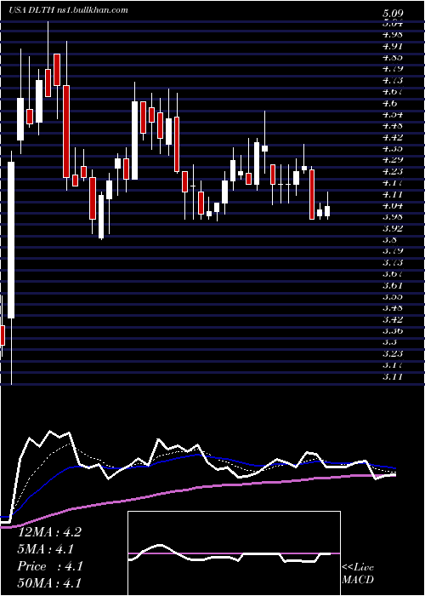This screenshot has height=596, width=425.
Task: Click the Price : 4.1 readout
Action: [50, 566]
